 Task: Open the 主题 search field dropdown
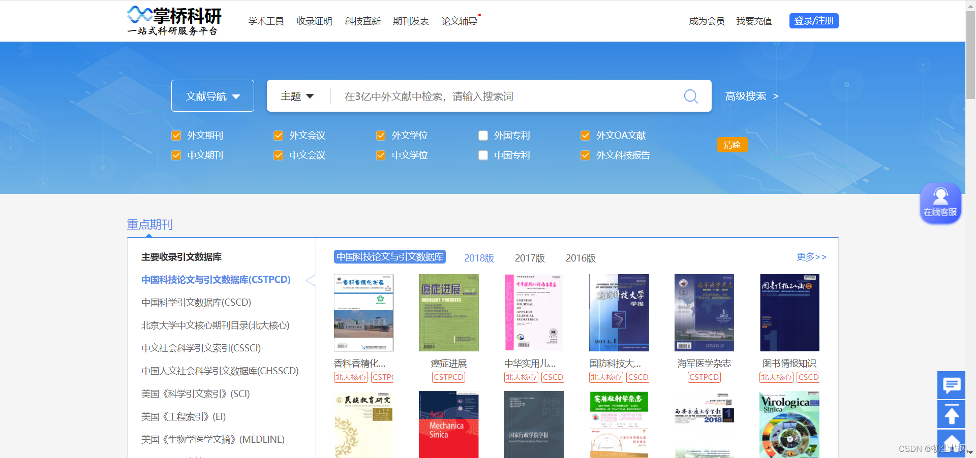(297, 96)
